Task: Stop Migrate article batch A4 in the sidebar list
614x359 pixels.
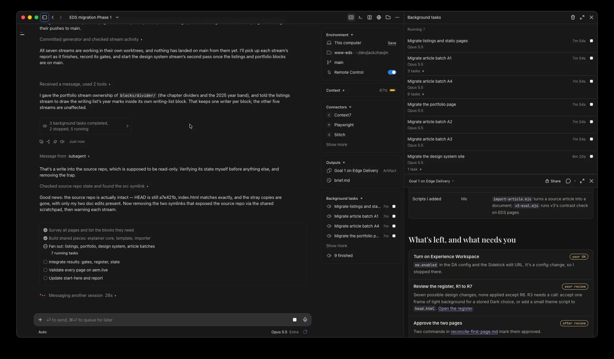Action: coord(394,226)
